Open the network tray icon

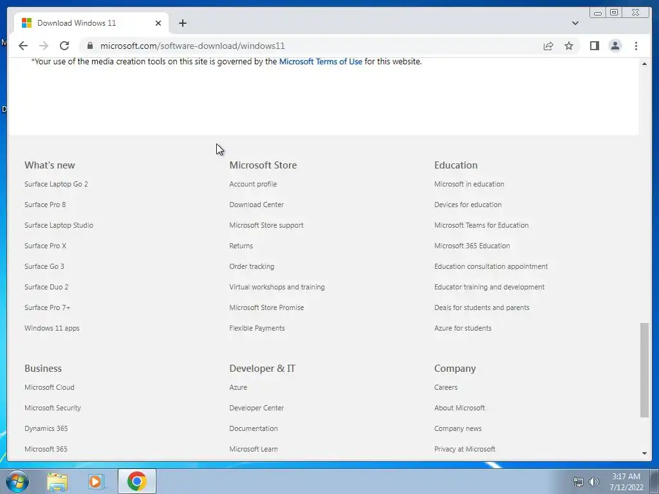tap(579, 482)
